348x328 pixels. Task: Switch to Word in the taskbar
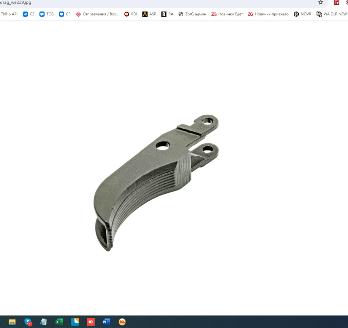click(106, 322)
